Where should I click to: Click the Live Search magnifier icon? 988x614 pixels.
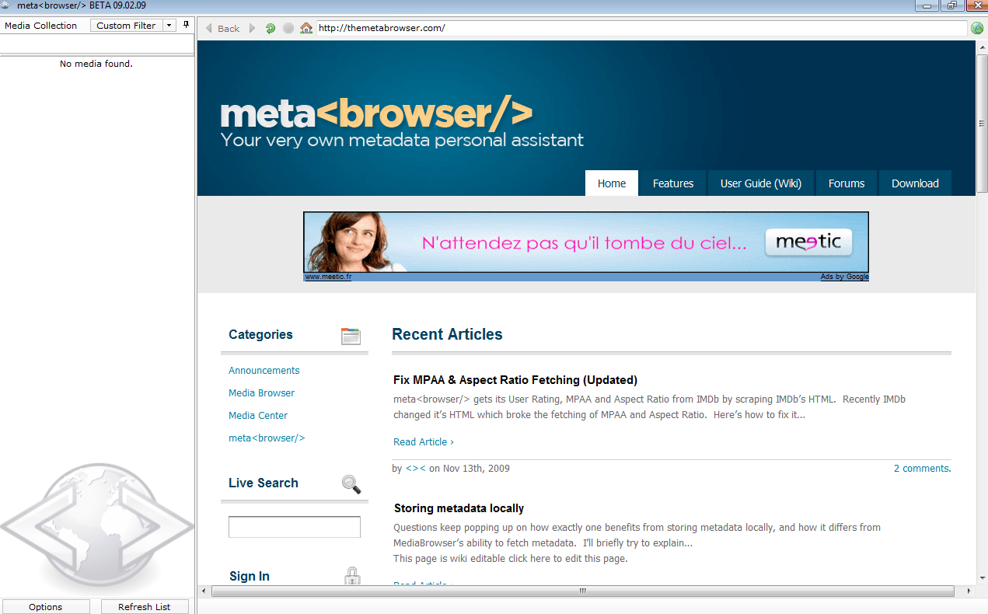pos(351,484)
